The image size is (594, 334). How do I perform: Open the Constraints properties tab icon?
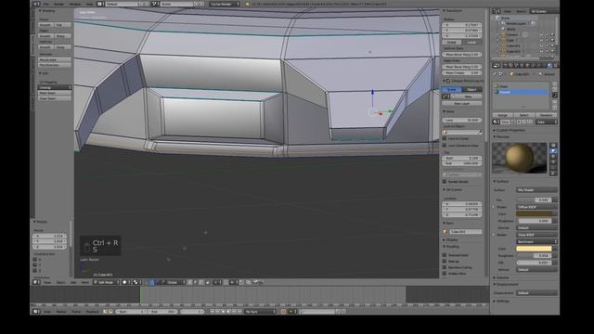[x=532, y=66]
